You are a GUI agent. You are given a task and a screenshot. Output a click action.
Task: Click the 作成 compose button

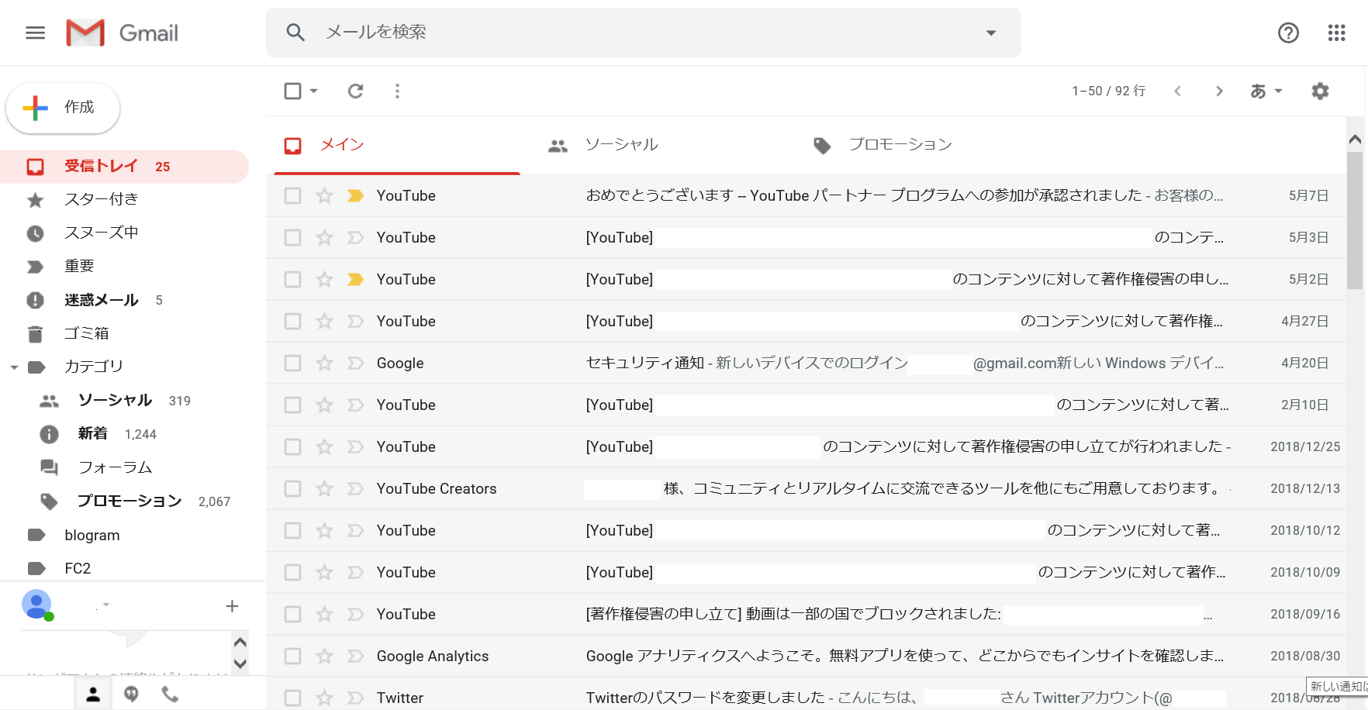click(x=63, y=108)
